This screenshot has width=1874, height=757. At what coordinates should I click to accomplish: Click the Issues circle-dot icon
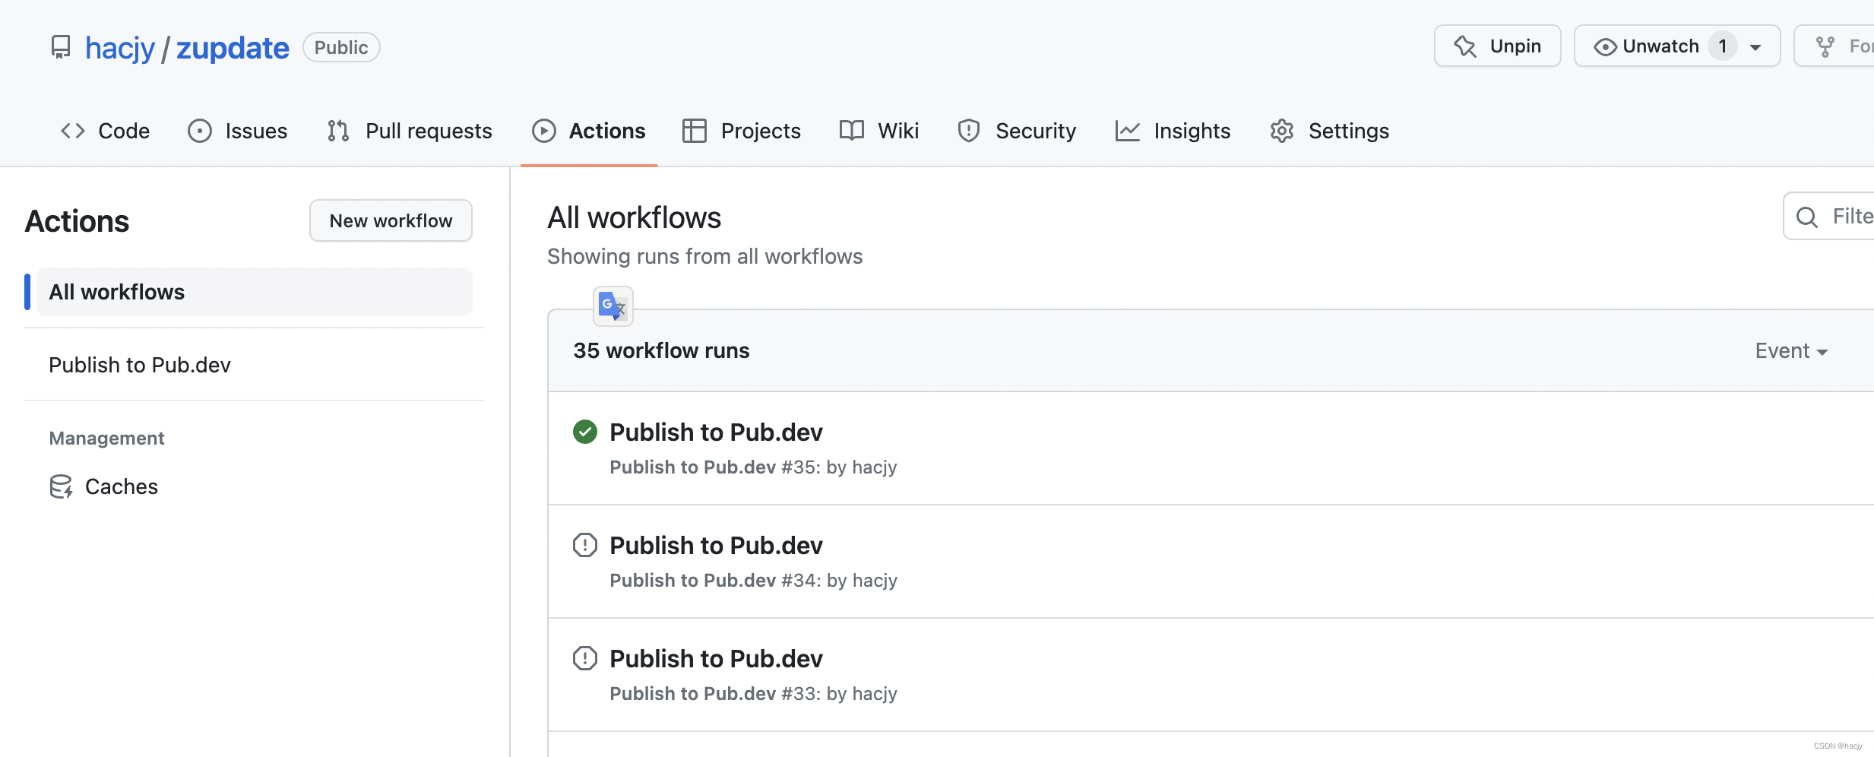point(200,131)
